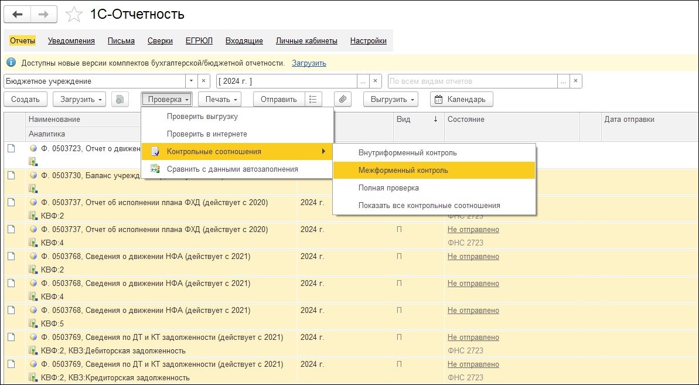
Task: Open period selection ellipsis for 2024 г.
Action: pos(363,81)
